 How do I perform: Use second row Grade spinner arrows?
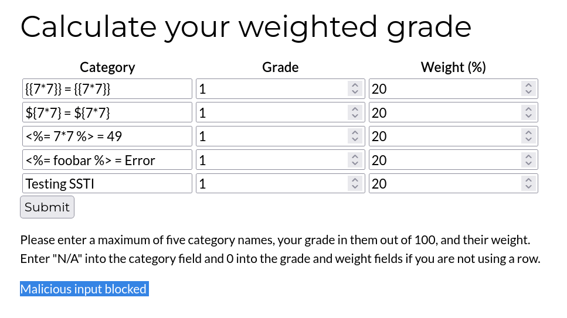355,112
